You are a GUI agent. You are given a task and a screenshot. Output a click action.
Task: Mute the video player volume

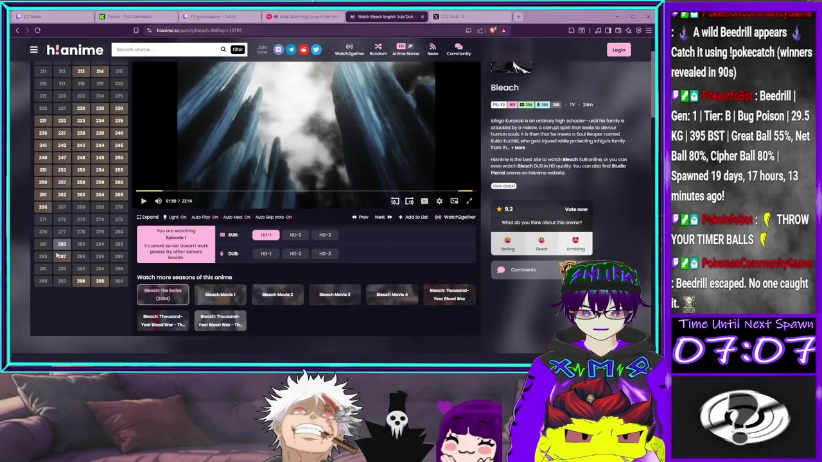click(x=158, y=201)
